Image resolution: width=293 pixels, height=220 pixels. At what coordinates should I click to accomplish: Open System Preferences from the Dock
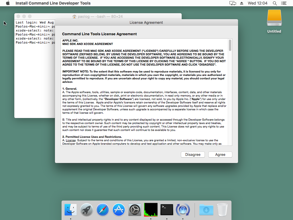[x=134, y=210]
